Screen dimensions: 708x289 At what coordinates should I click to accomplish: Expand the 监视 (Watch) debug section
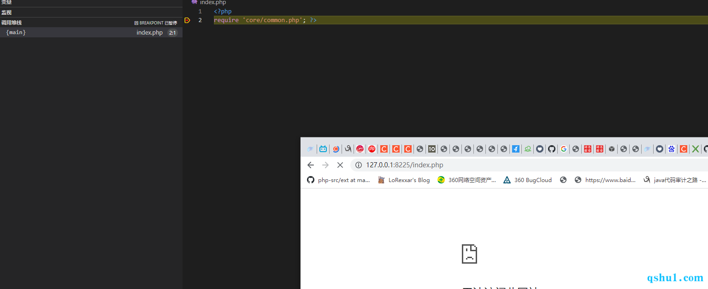(x=91, y=12)
